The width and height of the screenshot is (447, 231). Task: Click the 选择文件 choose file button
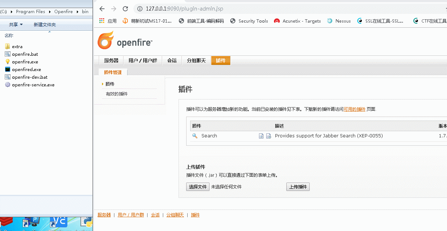click(x=198, y=187)
